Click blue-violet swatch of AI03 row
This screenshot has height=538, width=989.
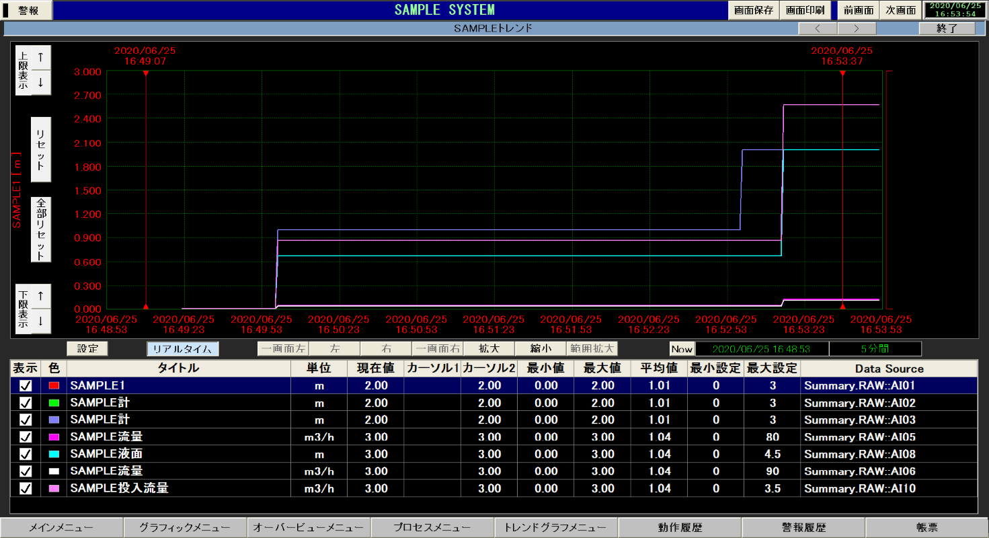[54, 420]
